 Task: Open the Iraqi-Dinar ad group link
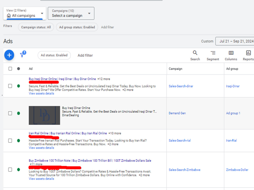click(233, 86)
